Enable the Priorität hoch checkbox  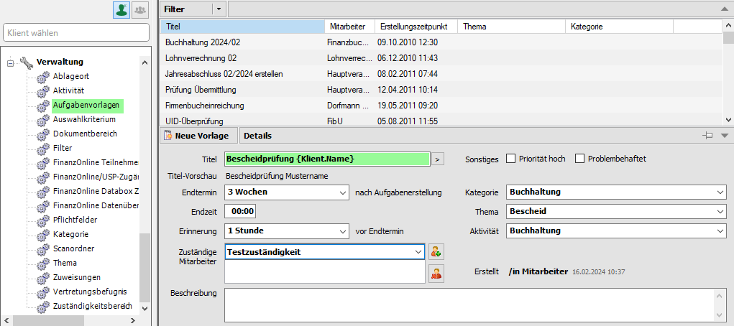coord(512,159)
